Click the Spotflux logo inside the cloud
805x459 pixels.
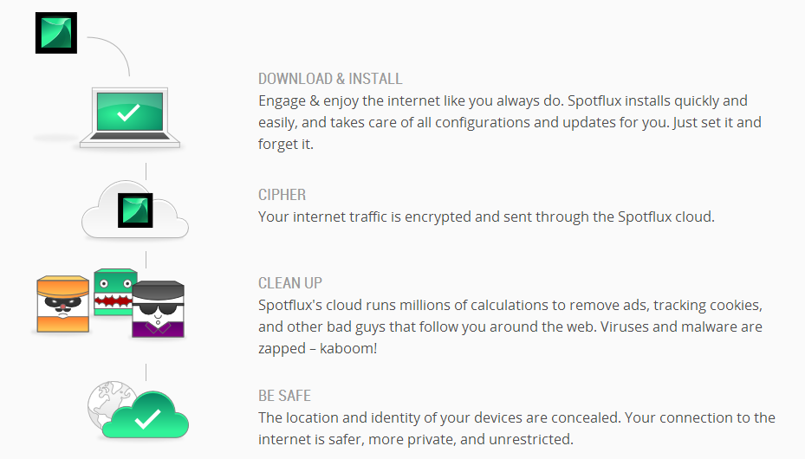click(x=135, y=210)
